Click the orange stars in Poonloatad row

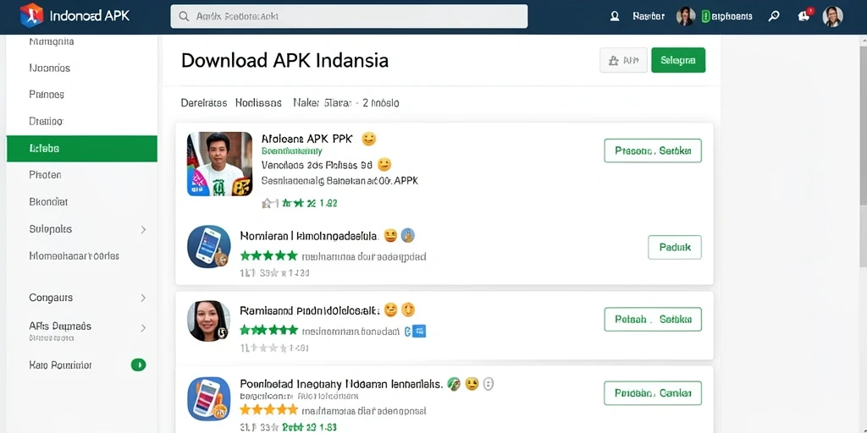click(268, 410)
